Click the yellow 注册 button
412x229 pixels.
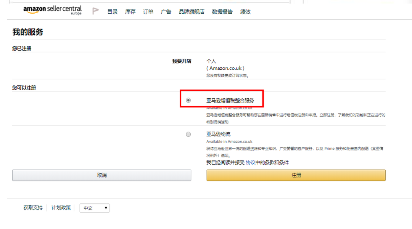point(296,175)
